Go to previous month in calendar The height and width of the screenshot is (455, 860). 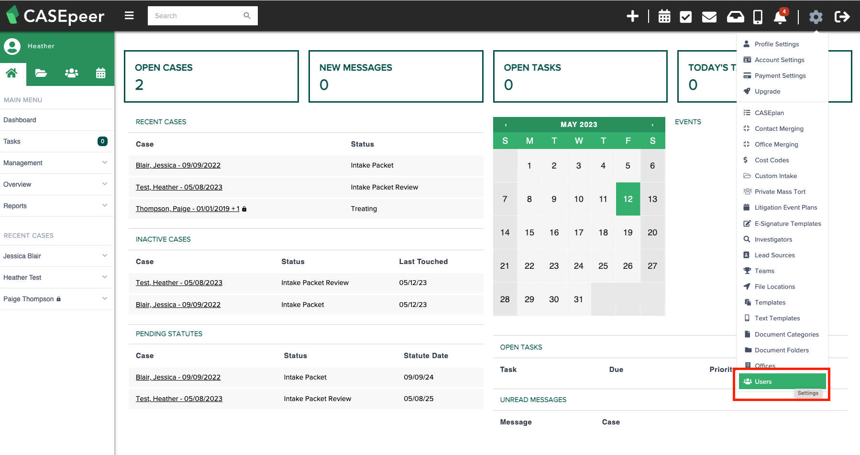[x=506, y=125]
